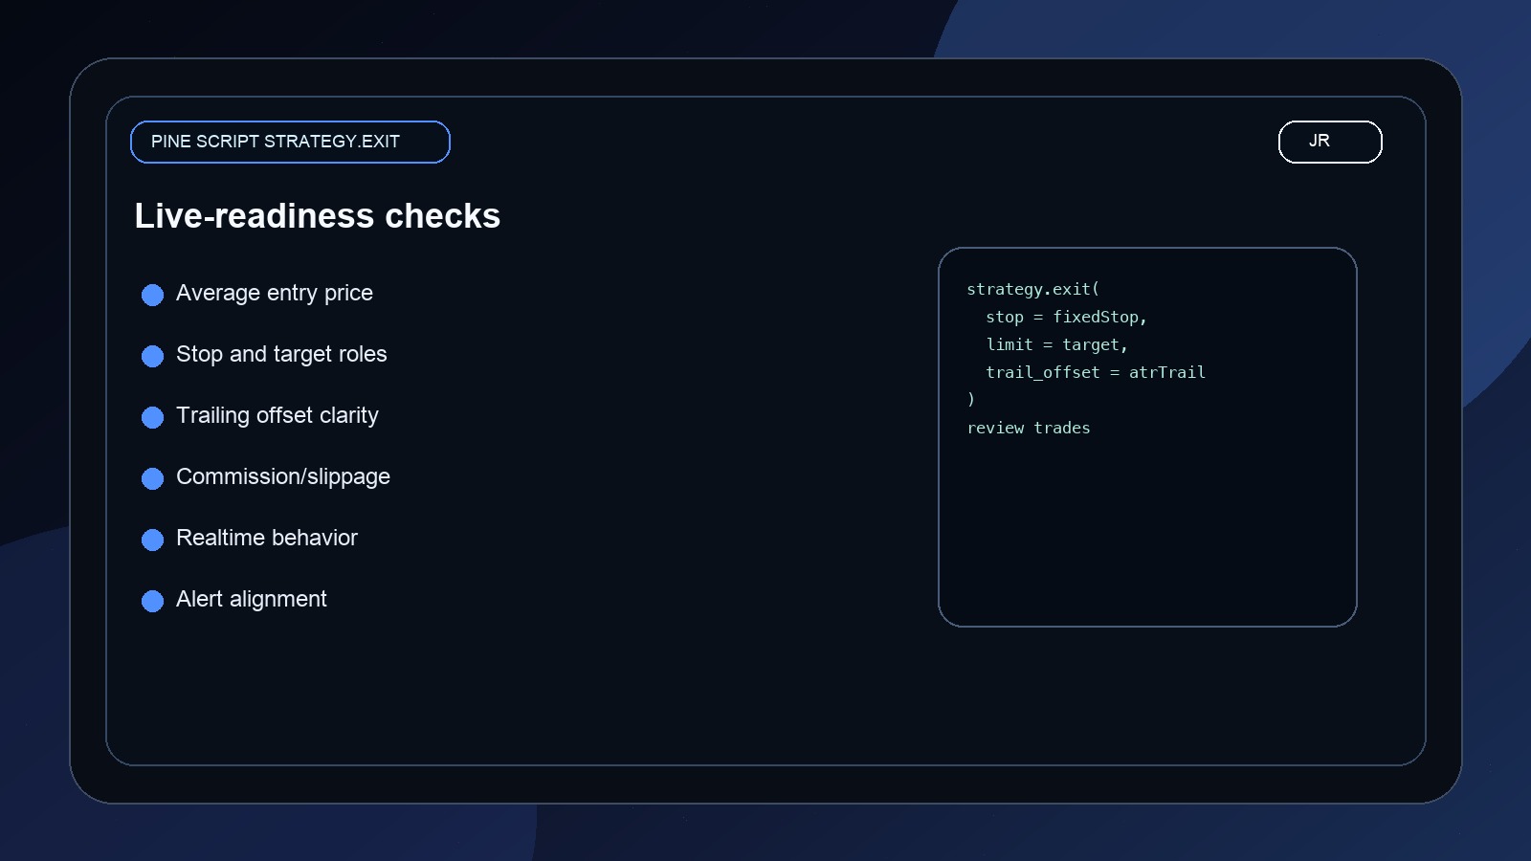The width and height of the screenshot is (1531, 861).
Task: Toggle the Alert alignment check off
Action: (x=251, y=601)
